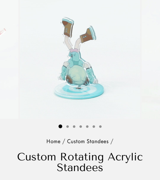Click the pink item on the left slide

(3, 31)
